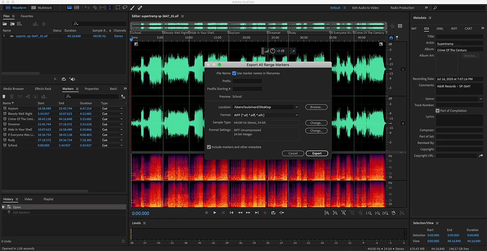The image size is (487, 251).
Task: Open the Media Browser tab
Action: [13, 89]
